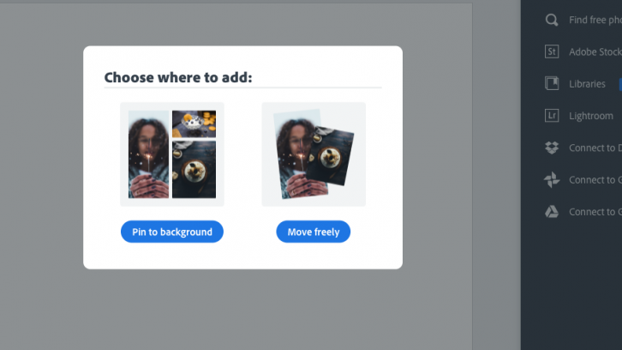Select the Libraries panel icon
The image size is (622, 350).
[552, 83]
